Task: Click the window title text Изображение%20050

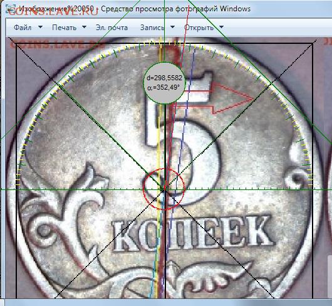Action: (56, 9)
